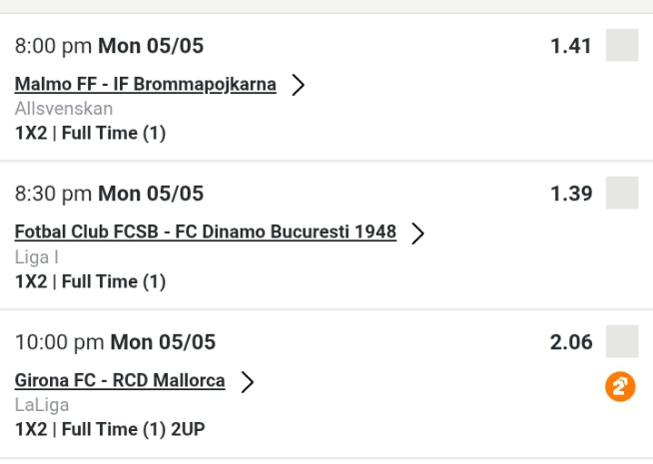653x464 pixels.
Task: Follow the Girona FC - RCD Mallorca link
Action: pyautogui.click(x=120, y=380)
